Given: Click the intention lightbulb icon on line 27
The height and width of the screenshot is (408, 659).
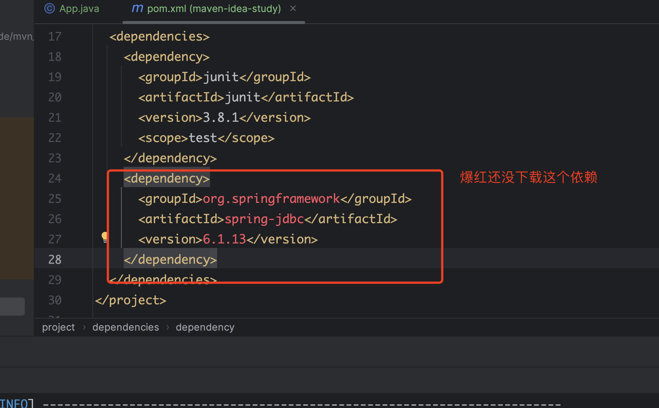Looking at the screenshot, I should pyautogui.click(x=105, y=237).
